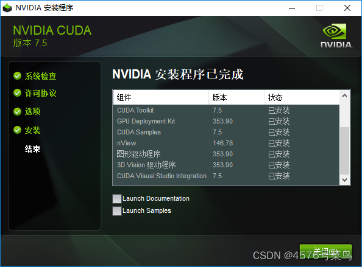
Task: Click the NVIDIA eye logo
Action: click(335, 31)
